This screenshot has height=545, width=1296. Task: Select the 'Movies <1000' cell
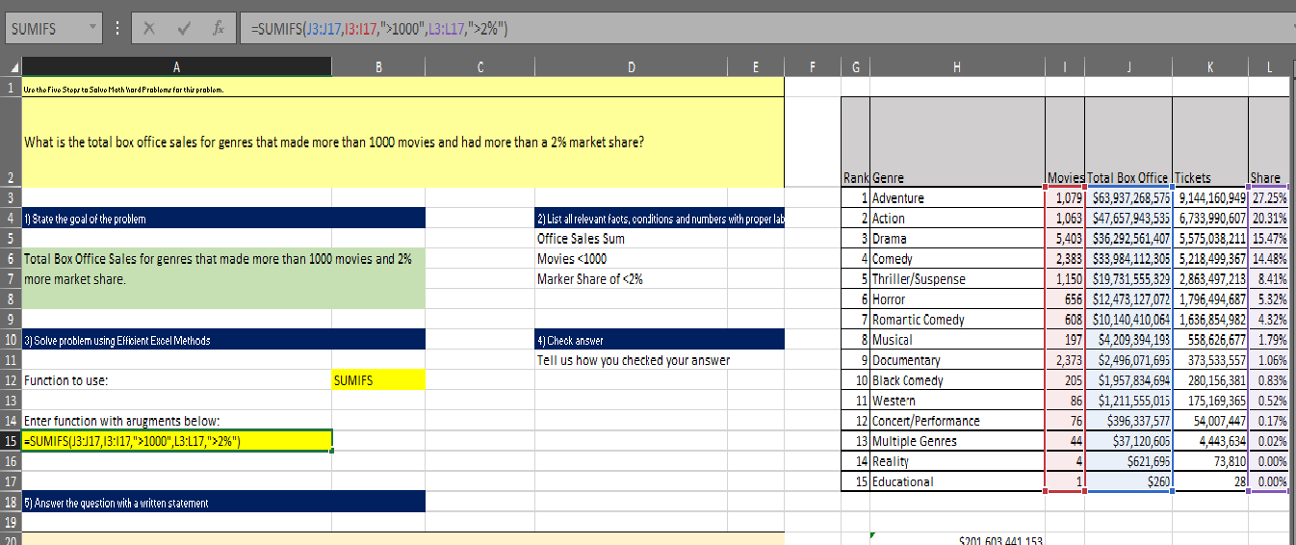pyautogui.click(x=631, y=259)
